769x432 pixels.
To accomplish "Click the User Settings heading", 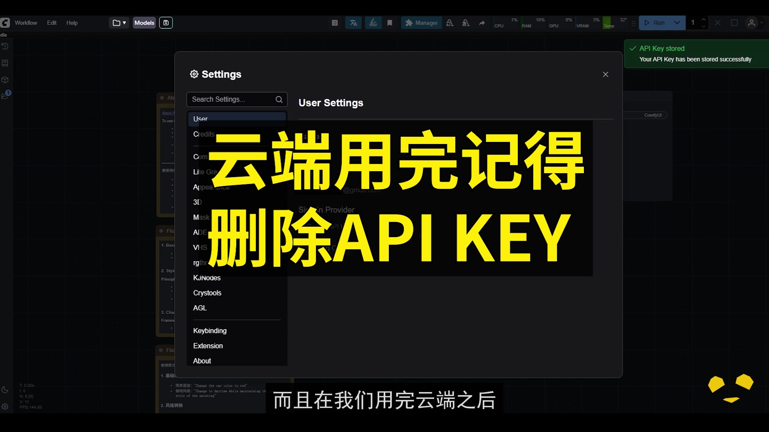I will point(331,103).
